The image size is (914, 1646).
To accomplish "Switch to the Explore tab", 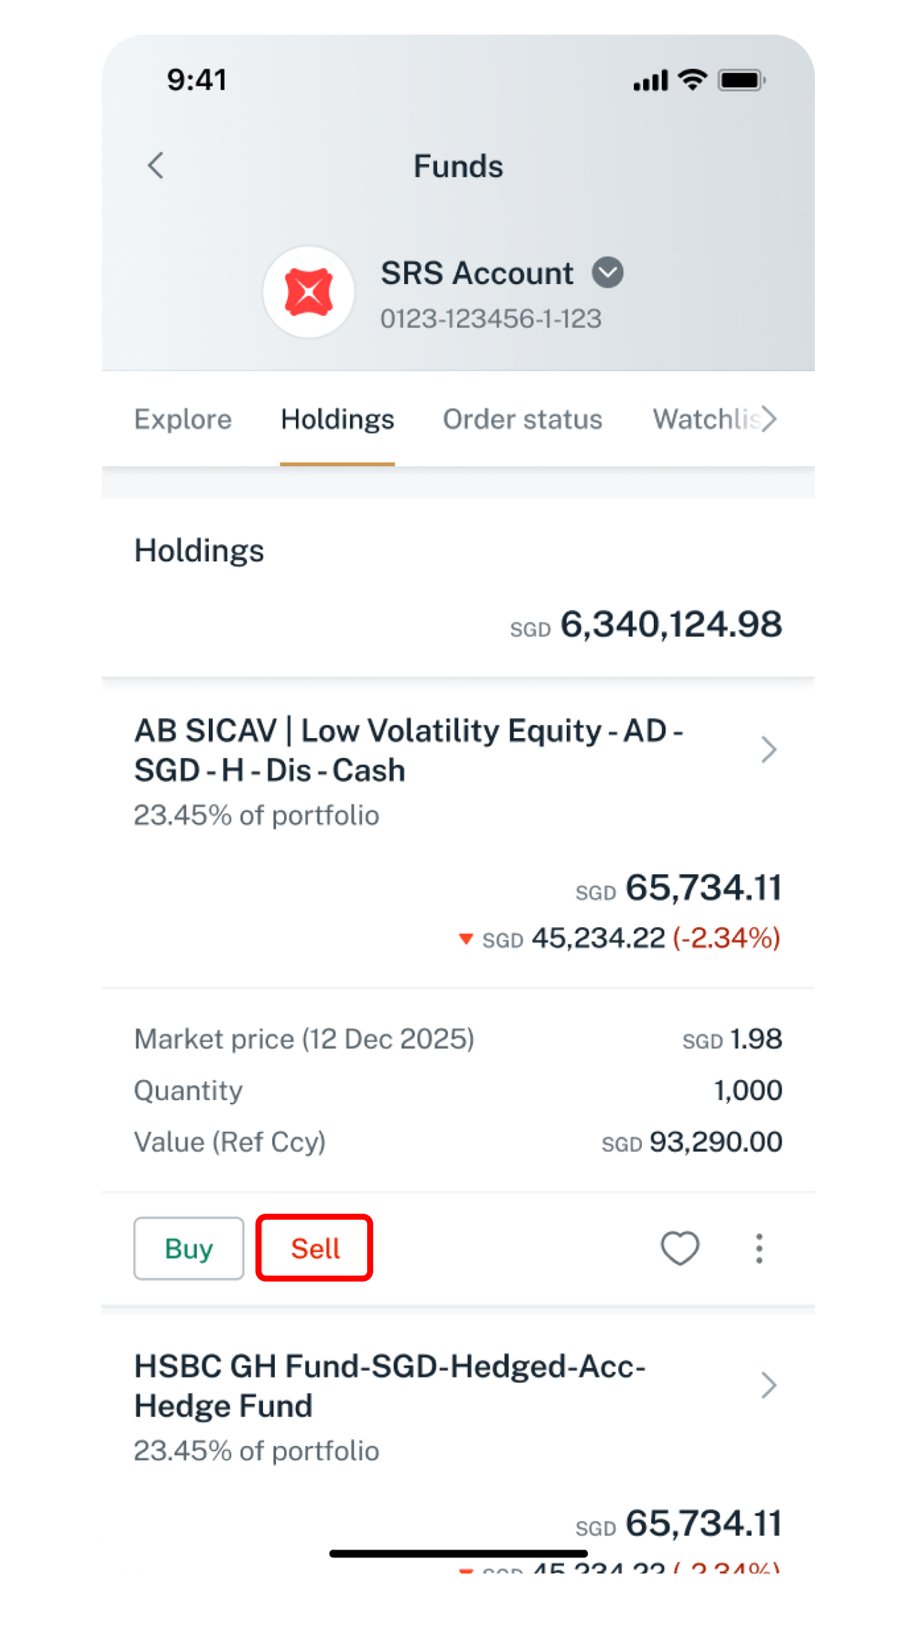I will (183, 419).
